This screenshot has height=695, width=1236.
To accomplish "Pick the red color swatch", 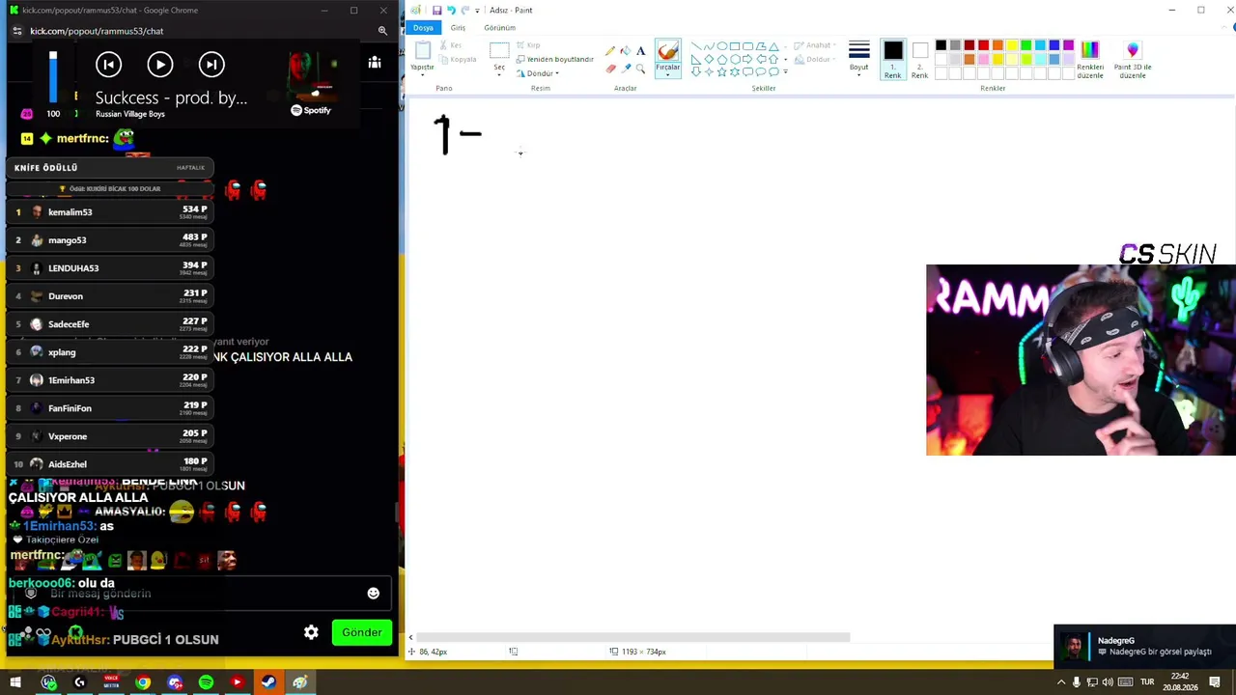I will pyautogui.click(x=983, y=45).
